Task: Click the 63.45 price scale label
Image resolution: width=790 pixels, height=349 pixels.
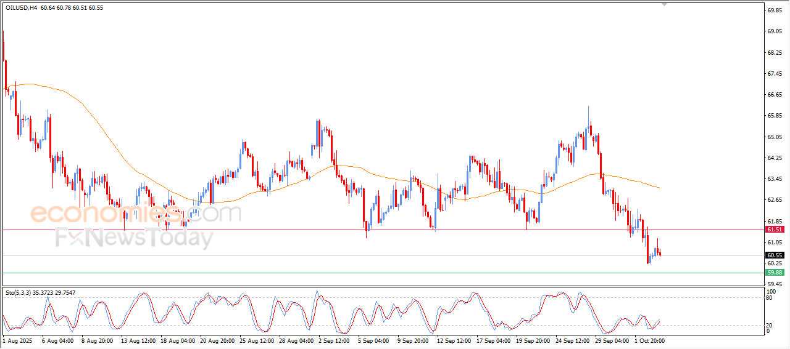Action: point(774,179)
